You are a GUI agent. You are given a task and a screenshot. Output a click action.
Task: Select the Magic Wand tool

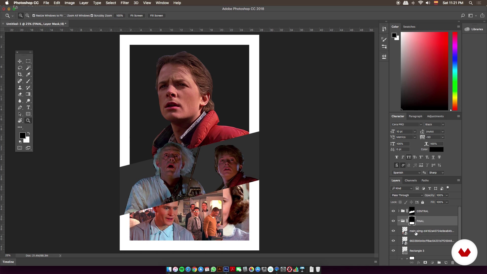[28, 68]
